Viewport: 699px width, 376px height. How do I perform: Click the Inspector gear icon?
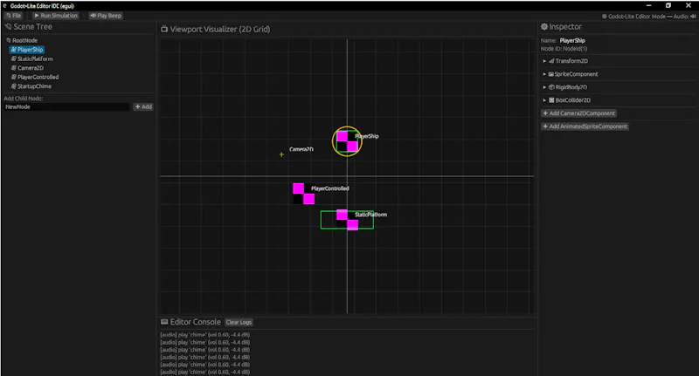click(544, 27)
